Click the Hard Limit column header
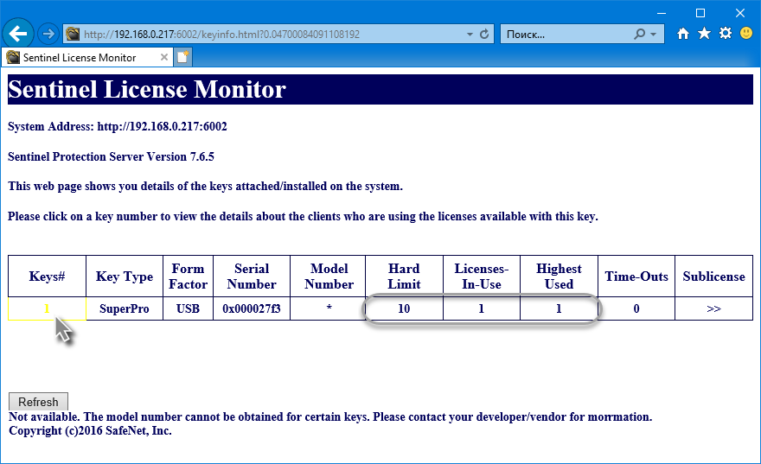Viewport: 761px width, 464px height. coord(404,276)
